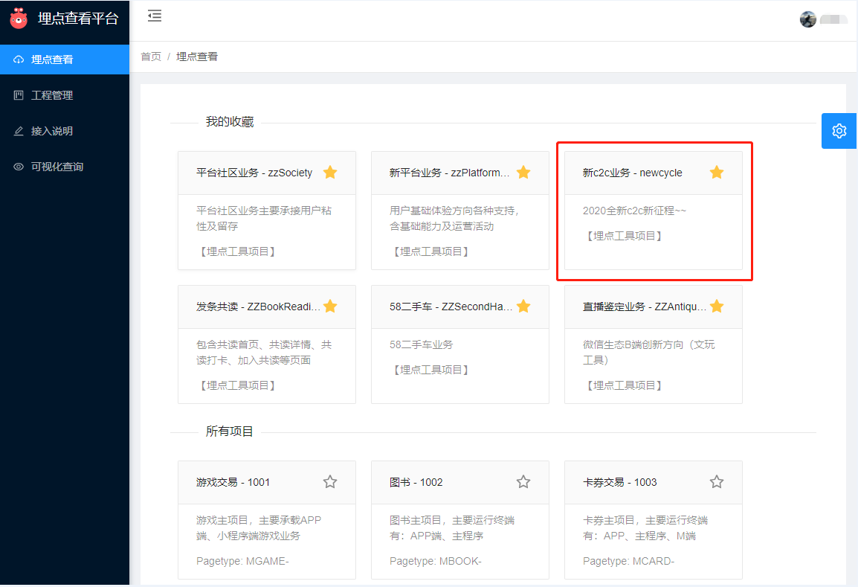Click description 58二手车业务
This screenshot has height=587, width=858.
tap(422, 345)
